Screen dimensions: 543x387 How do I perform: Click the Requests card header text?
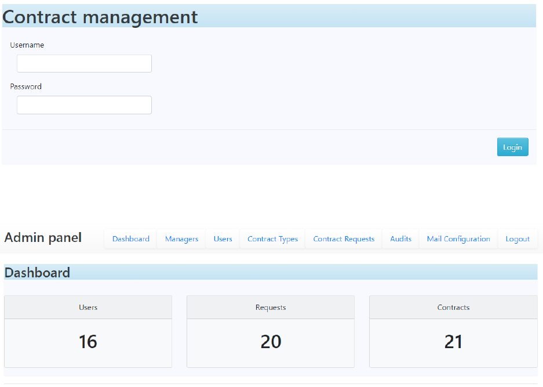click(x=271, y=308)
